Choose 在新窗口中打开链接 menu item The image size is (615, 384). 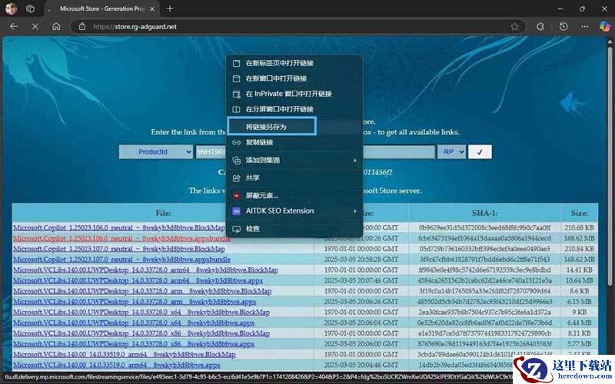tap(294, 78)
